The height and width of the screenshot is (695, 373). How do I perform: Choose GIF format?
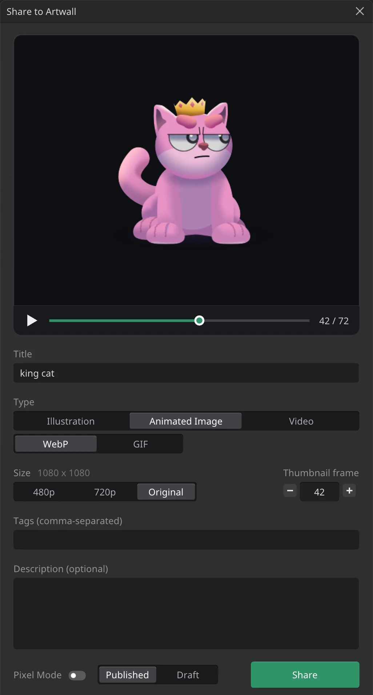coord(140,444)
